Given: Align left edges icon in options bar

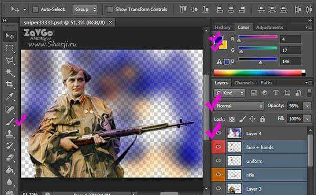Looking at the screenshot, I should coord(220,9).
